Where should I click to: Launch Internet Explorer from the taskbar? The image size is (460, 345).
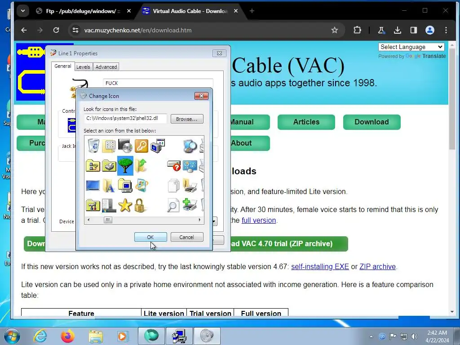(x=40, y=336)
